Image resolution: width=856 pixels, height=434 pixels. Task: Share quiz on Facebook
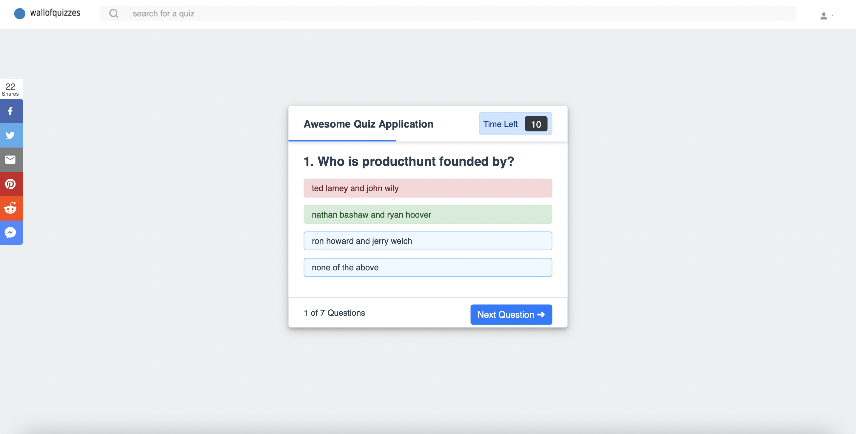[x=11, y=111]
